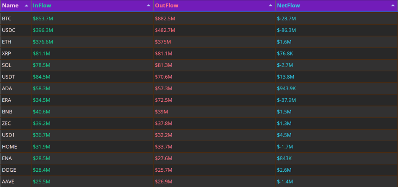Click HOME netflow value $-1.7M
The image size is (398, 187).
pyautogui.click(x=285, y=147)
